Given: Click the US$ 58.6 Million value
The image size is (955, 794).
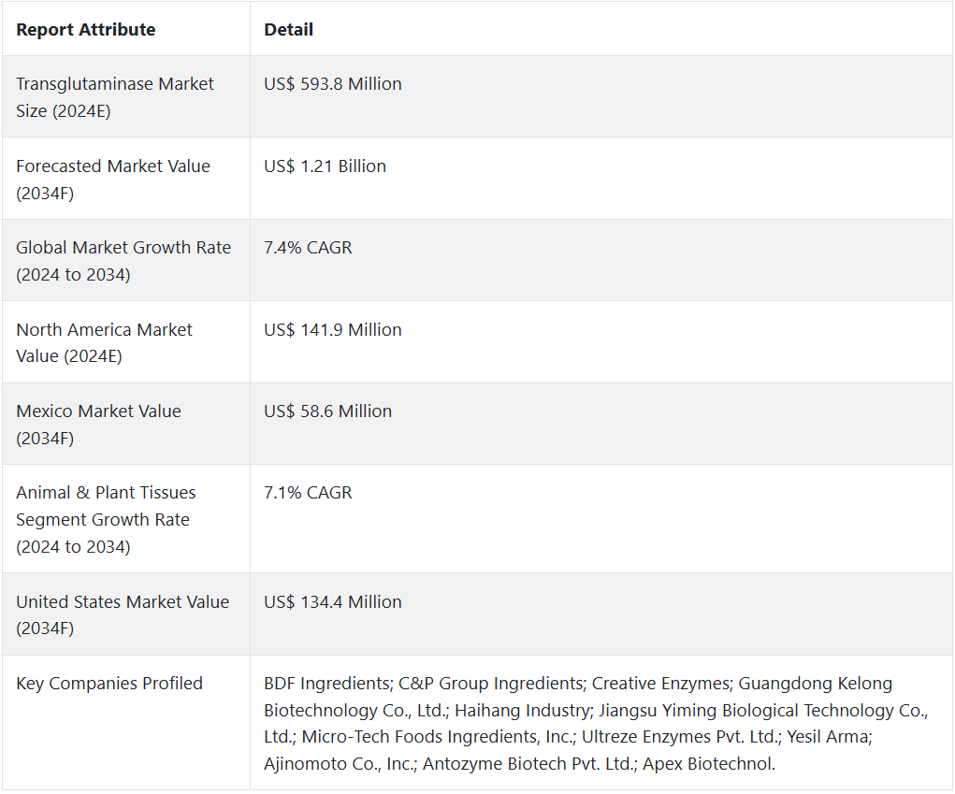Looking at the screenshot, I should [328, 411].
